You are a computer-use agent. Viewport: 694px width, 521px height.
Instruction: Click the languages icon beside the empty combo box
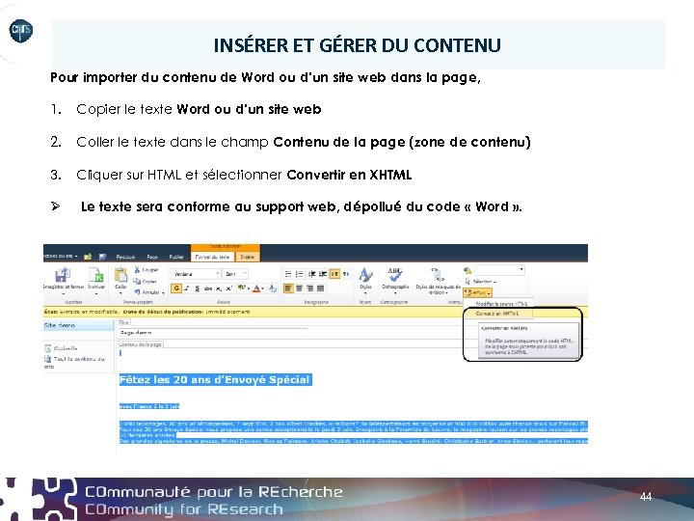click(467, 270)
